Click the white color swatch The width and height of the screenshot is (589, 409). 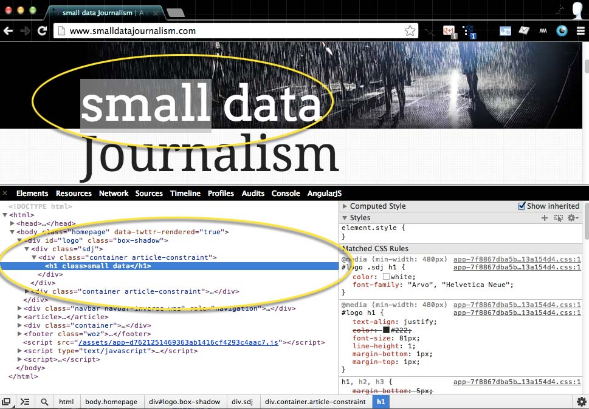(386, 277)
